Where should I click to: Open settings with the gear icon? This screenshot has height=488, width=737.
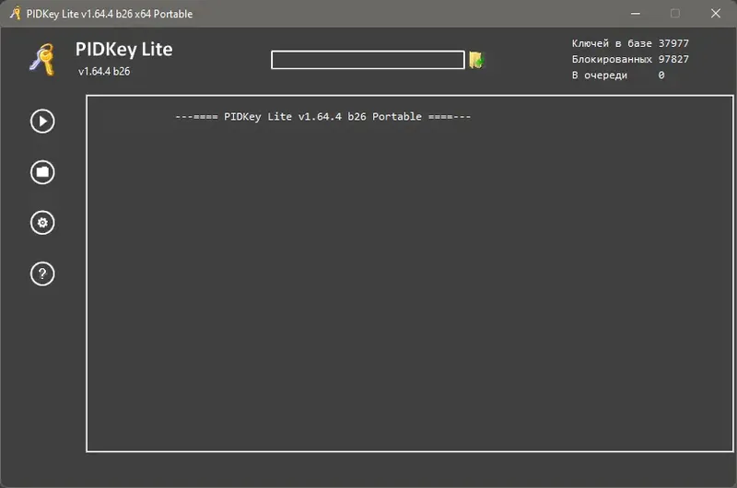click(42, 223)
